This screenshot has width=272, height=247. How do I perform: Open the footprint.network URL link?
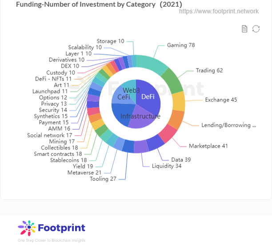[x=219, y=11]
